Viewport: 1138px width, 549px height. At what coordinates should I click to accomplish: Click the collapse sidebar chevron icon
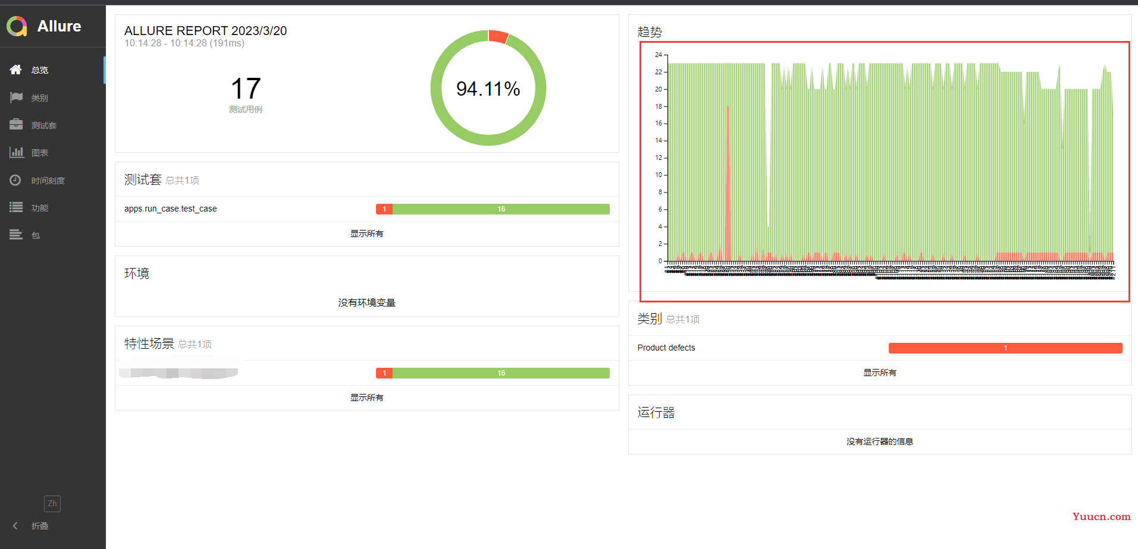(x=15, y=526)
